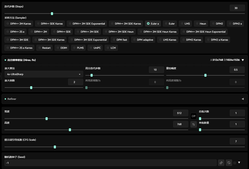Click the batch size slider handle

click(200, 130)
